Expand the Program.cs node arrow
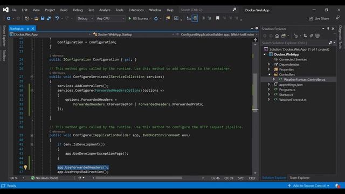This screenshot has height=194, width=345. (x=269, y=89)
